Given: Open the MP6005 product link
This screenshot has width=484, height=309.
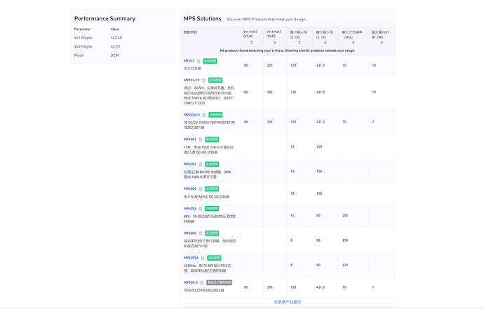Looking at the screenshot, I should point(190,233).
